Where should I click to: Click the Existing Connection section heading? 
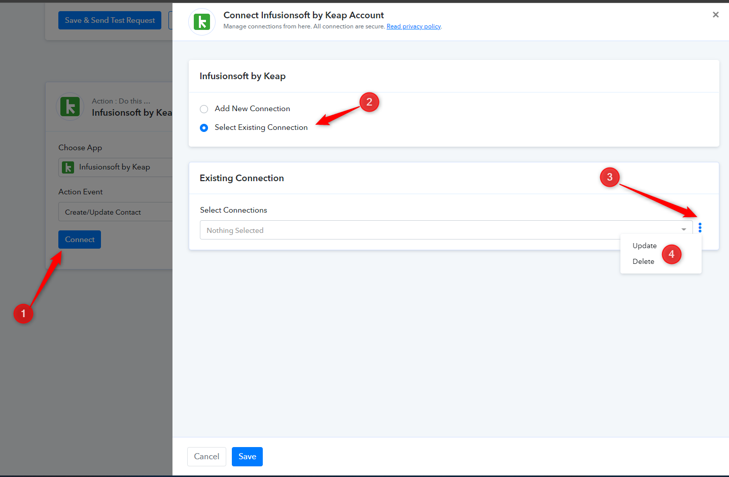[x=241, y=178]
